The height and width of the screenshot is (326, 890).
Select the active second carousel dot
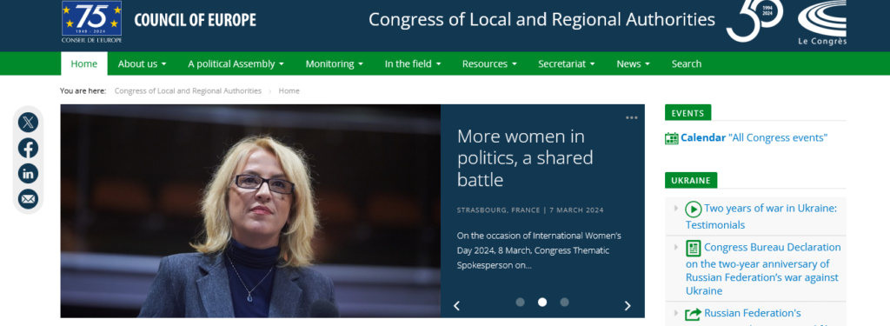click(x=542, y=303)
